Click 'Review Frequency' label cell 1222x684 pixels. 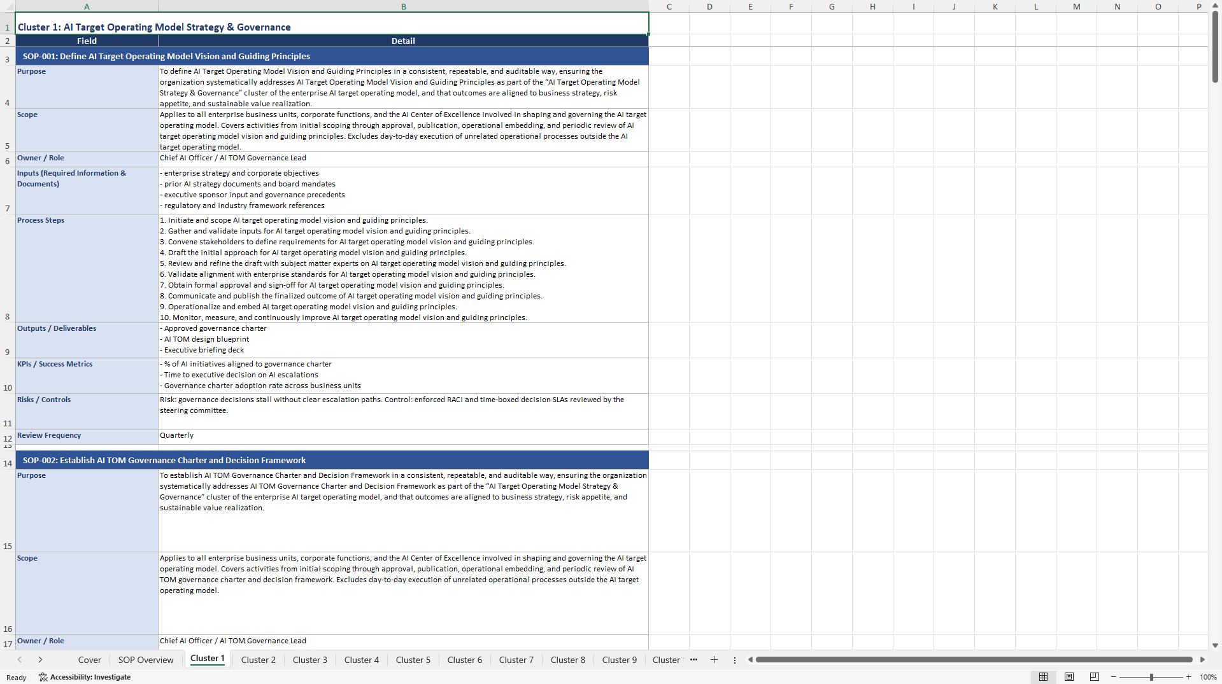[87, 436]
